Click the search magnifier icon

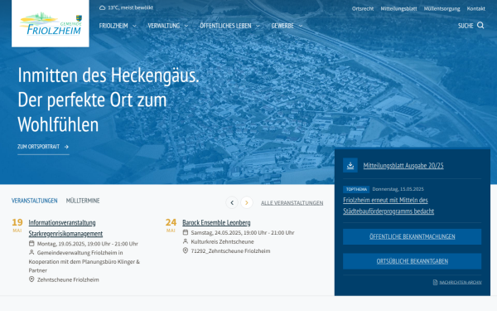(480, 26)
